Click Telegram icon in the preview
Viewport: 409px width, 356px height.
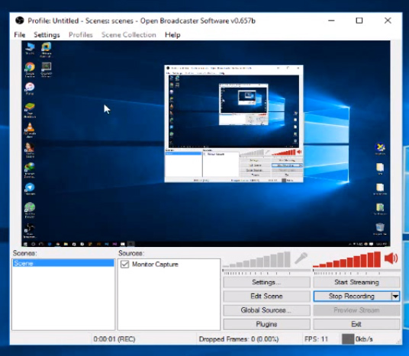(30, 187)
